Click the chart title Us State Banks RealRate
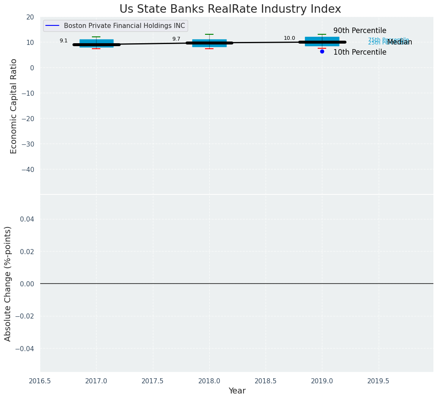This screenshot has height=399, width=438. 230,9
